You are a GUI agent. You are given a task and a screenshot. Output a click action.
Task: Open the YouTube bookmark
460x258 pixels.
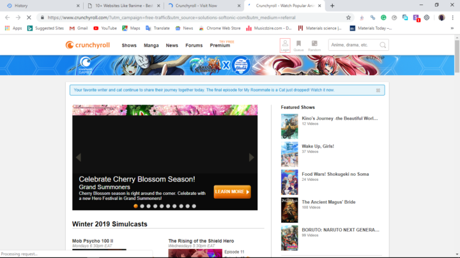[105, 28]
